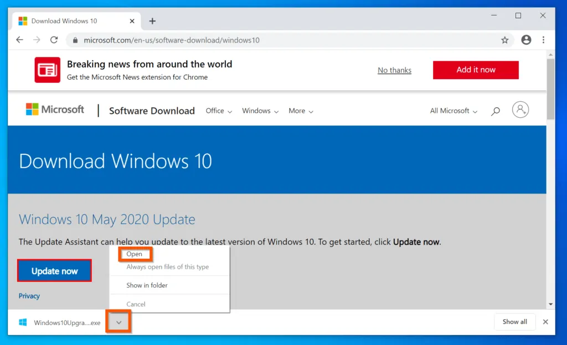Screen dimensions: 567x345
Task: Click the Download Windows 10 banner title
Action: click(115, 161)
